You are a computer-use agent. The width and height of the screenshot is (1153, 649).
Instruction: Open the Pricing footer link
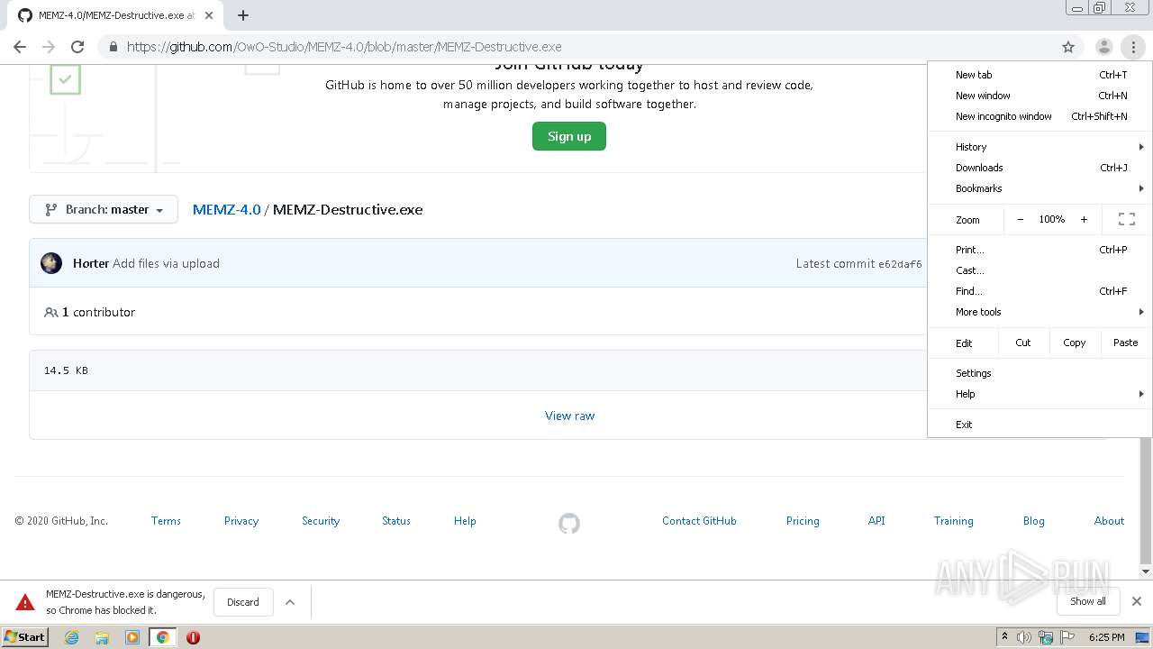click(803, 521)
